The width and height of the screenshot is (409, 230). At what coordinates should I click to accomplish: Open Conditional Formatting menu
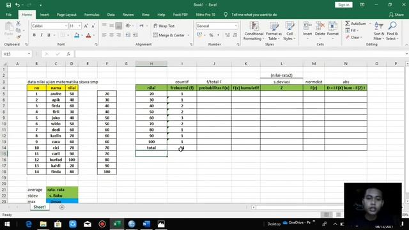pyautogui.click(x=254, y=31)
